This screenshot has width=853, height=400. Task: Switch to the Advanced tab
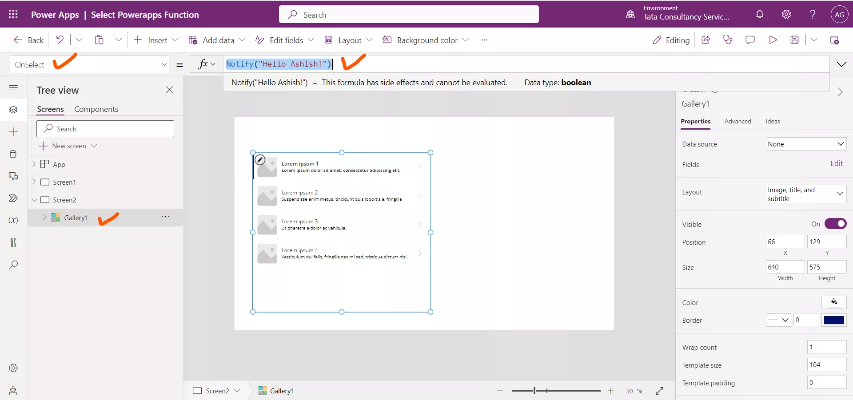coord(737,121)
